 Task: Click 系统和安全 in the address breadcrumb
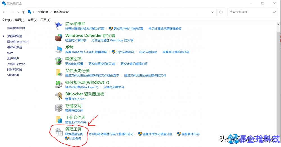(61, 12)
